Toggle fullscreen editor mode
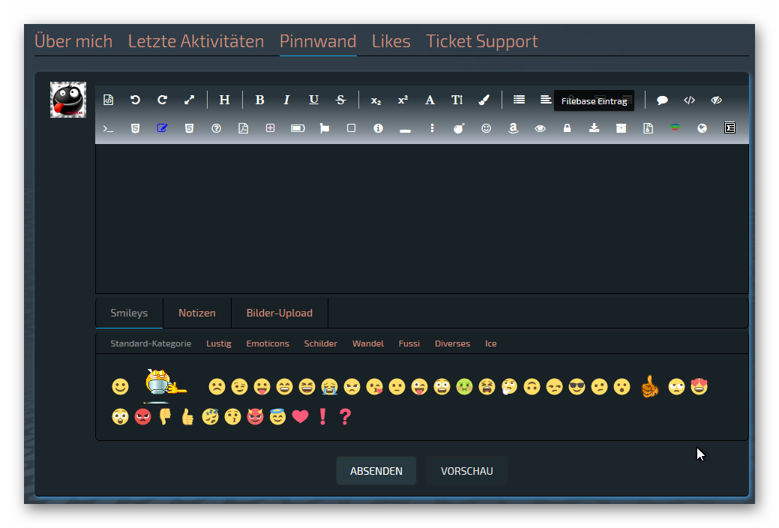This screenshot has width=779, height=528. [x=189, y=100]
